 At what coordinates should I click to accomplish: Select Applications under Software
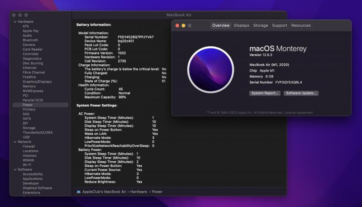pos(33,179)
